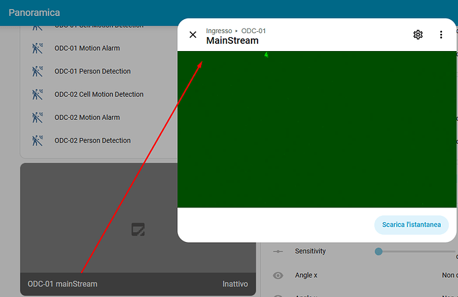This screenshot has width=458, height=297.
Task: Click the ODC-01 breadcrumb link
Action: (x=254, y=31)
